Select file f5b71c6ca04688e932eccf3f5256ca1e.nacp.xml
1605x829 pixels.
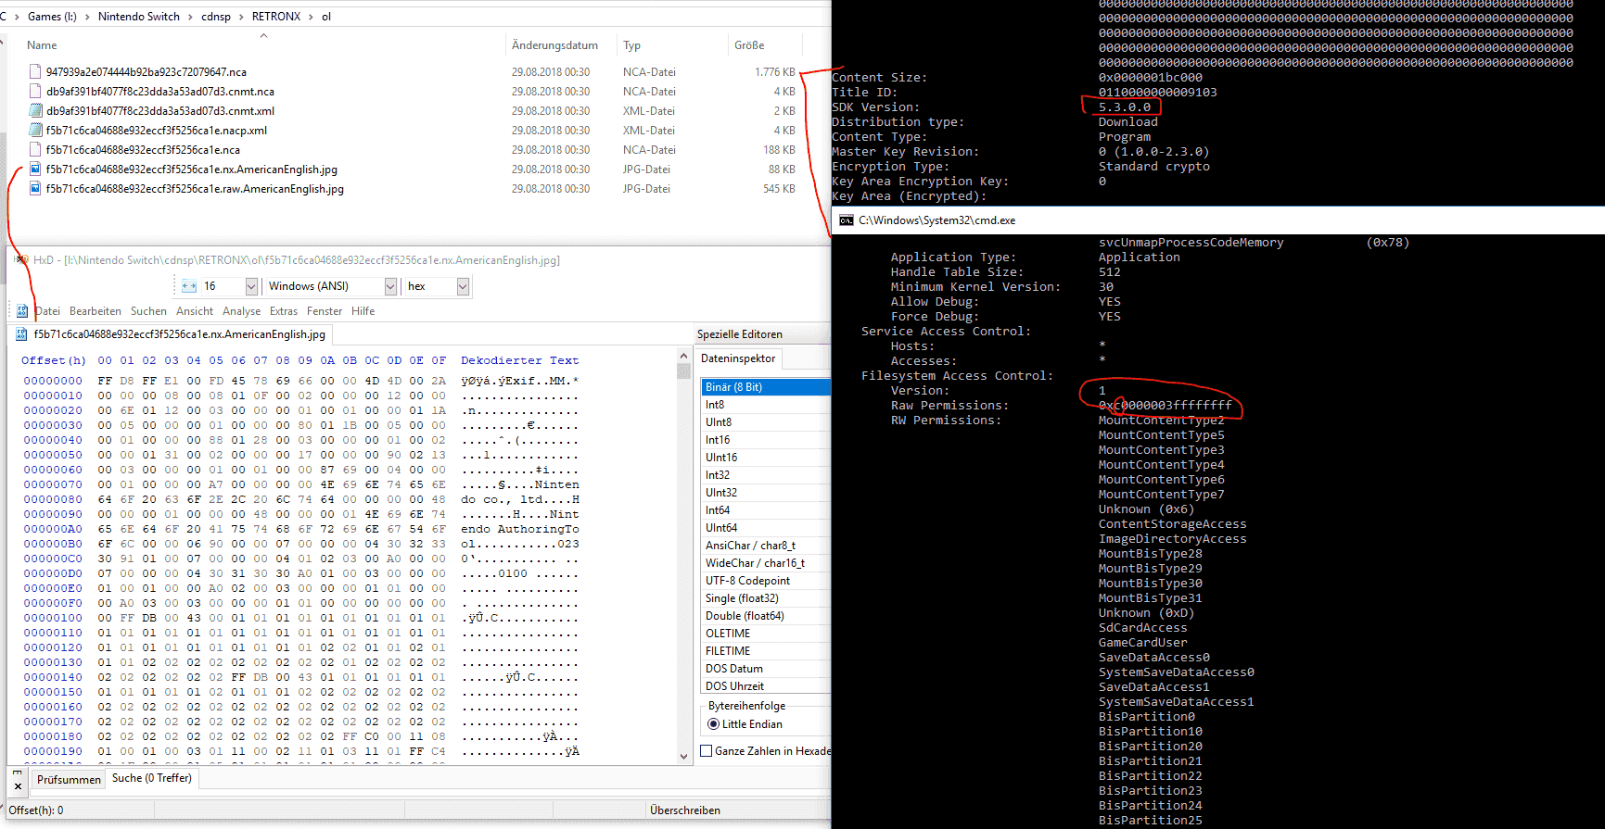tap(157, 130)
